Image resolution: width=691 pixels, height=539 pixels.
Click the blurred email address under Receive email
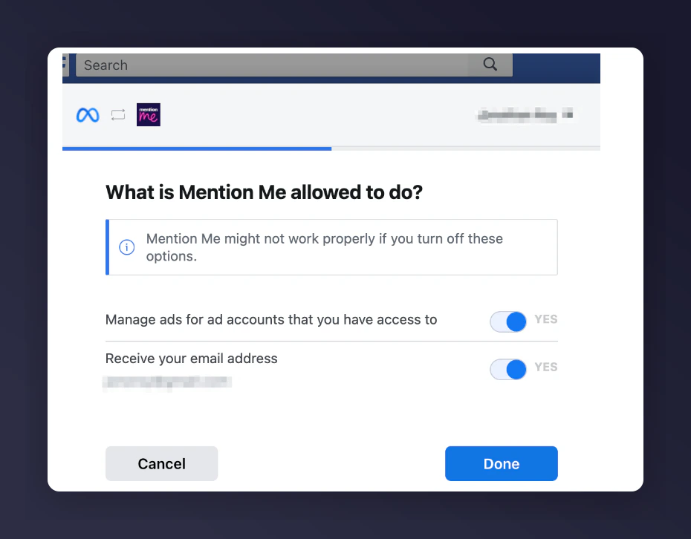(167, 382)
